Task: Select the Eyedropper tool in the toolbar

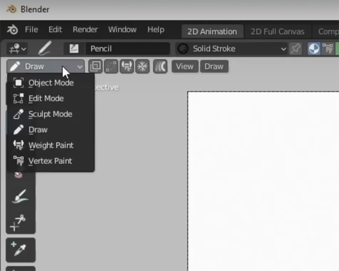Action: (x=20, y=250)
